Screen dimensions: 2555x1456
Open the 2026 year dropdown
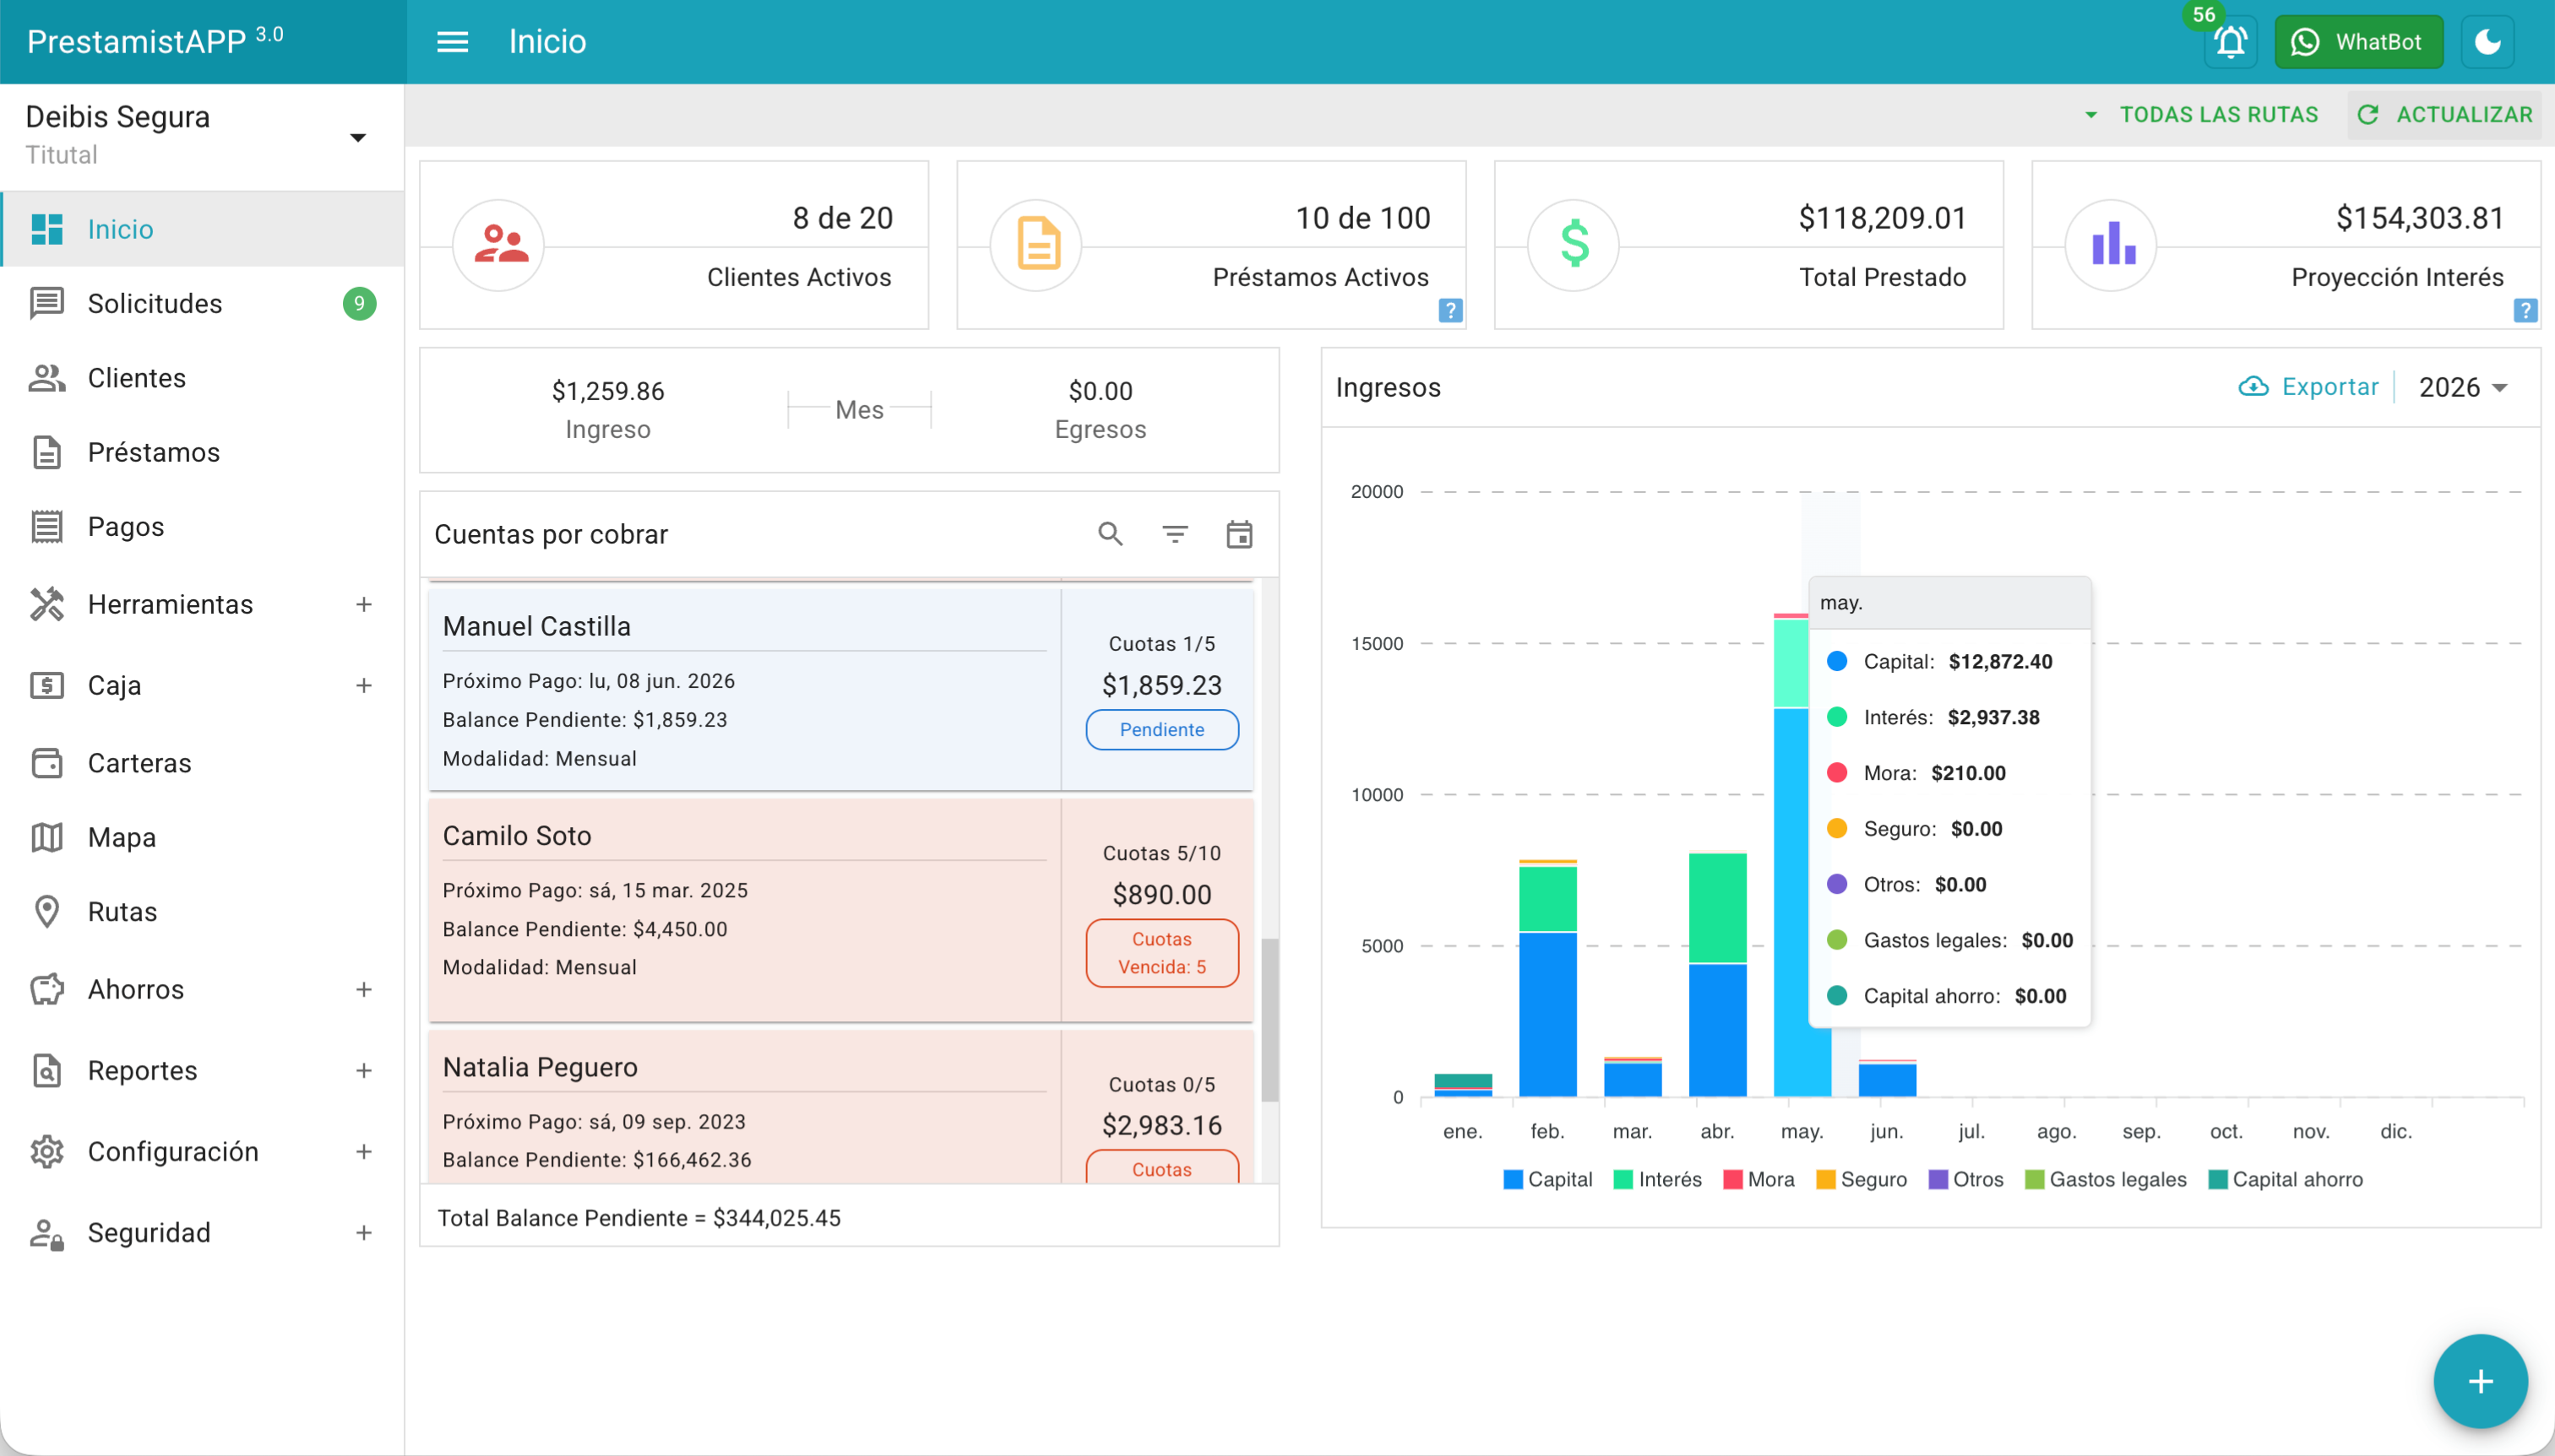pyautogui.click(x=2462, y=387)
